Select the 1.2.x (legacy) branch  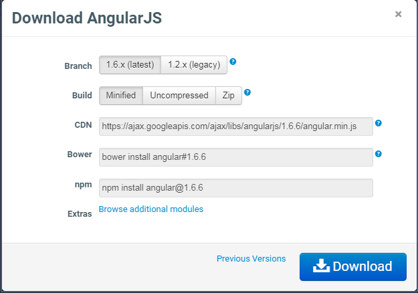[194, 65]
